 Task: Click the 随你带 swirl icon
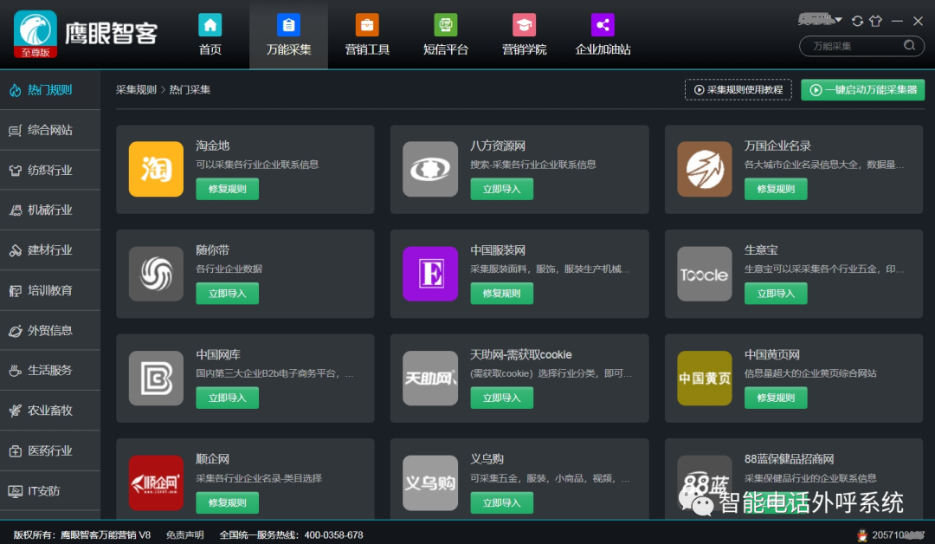tap(156, 274)
